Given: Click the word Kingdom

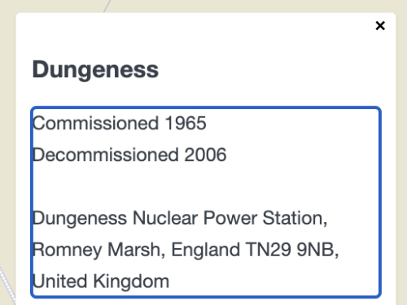Looking at the screenshot, I should coord(131,281).
